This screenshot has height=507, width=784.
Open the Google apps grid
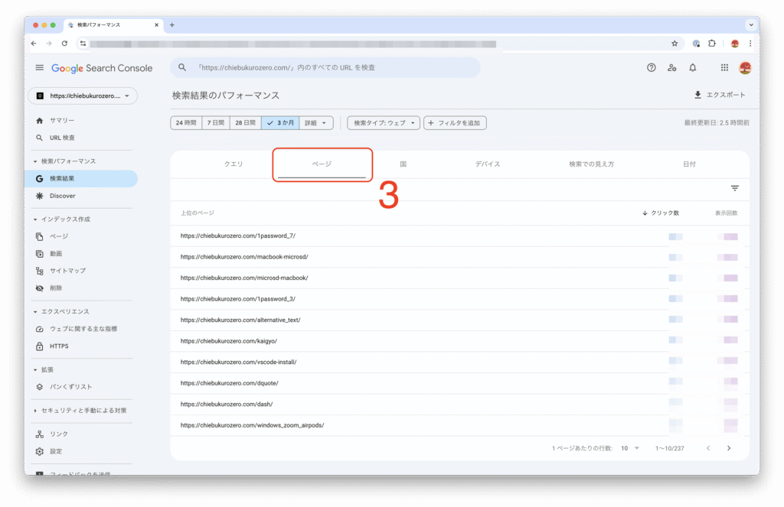pos(724,67)
